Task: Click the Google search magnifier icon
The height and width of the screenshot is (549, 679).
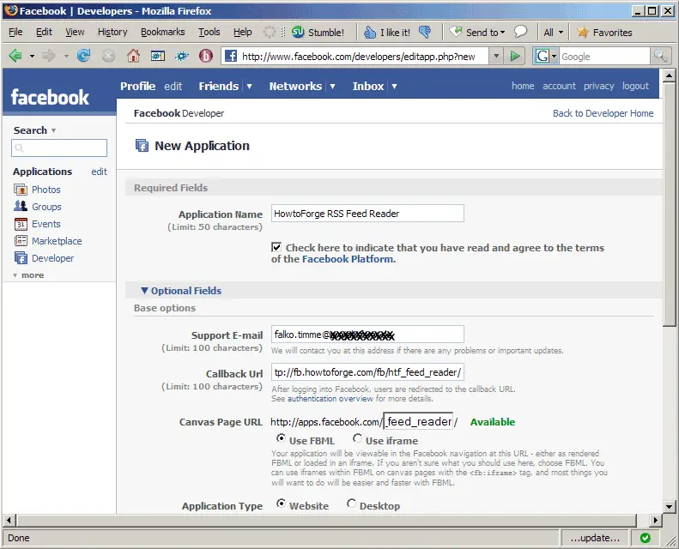Action: pyautogui.click(x=660, y=56)
